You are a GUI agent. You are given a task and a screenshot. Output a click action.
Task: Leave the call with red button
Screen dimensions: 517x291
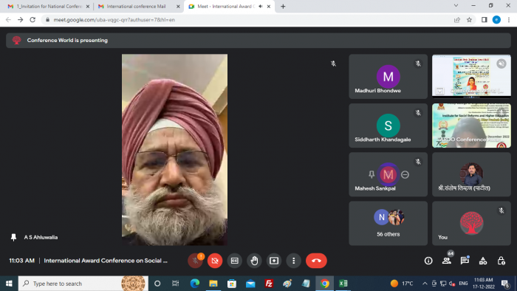pyautogui.click(x=316, y=261)
